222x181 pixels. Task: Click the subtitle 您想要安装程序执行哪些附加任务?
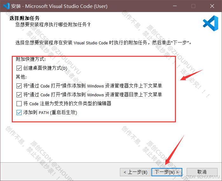point(53,24)
